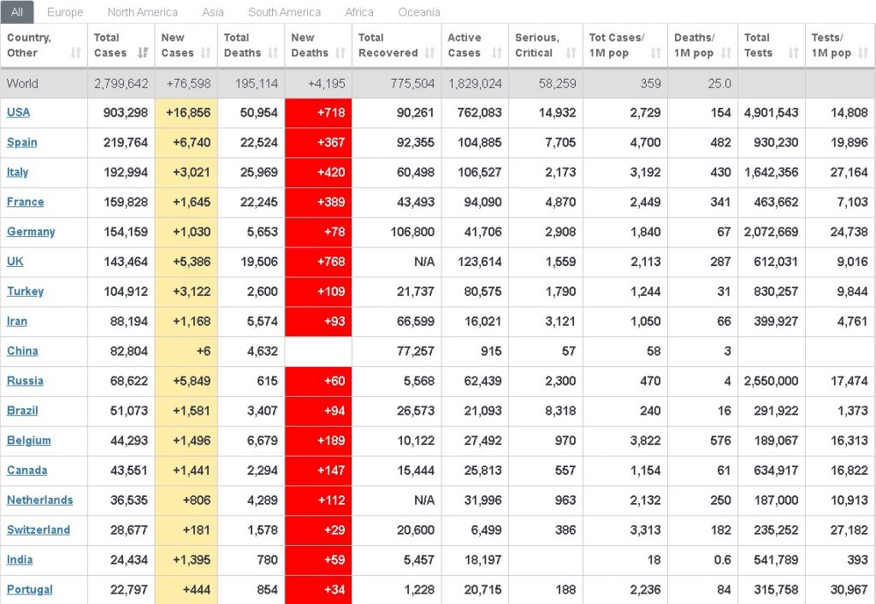876x604 pixels.
Task: Open the USA country link
Action: (18, 112)
